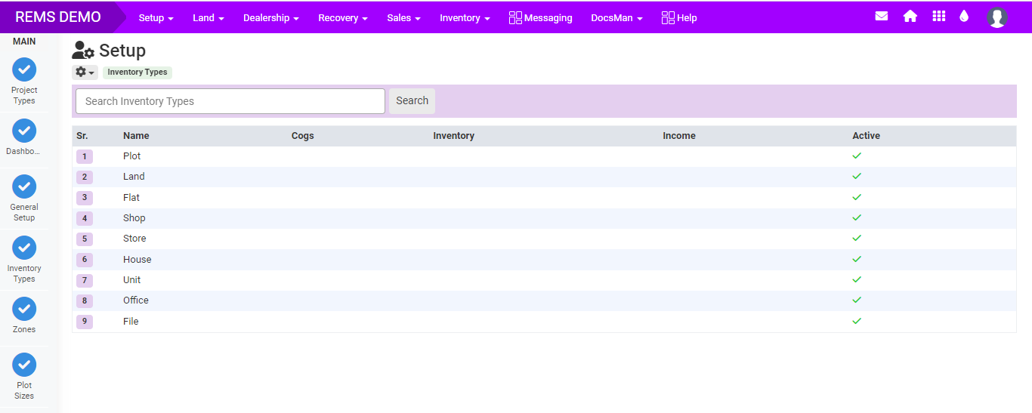Click the water drop theme icon
1032x413 pixels.
tap(964, 17)
